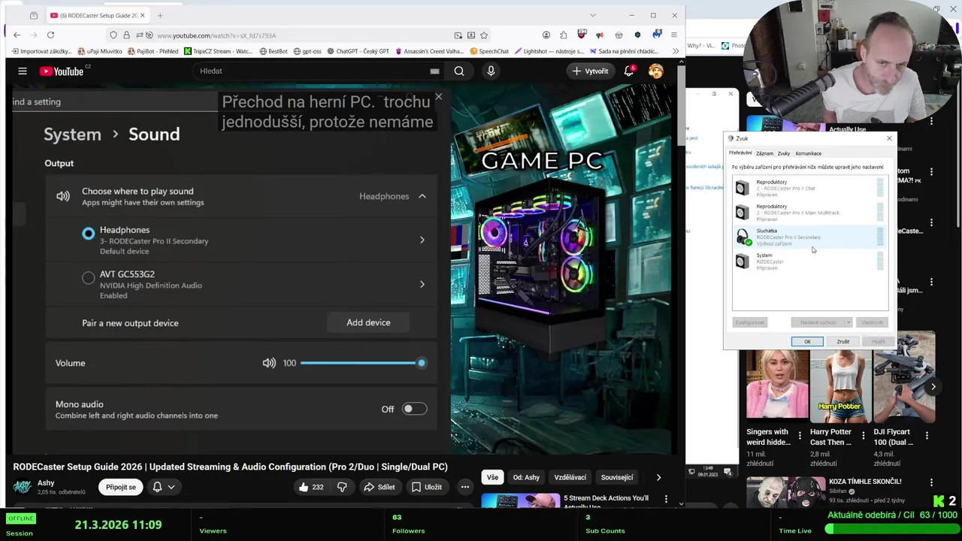The height and width of the screenshot is (541, 962).
Task: Open the YouTube hamburger guide menu
Action: pyautogui.click(x=23, y=71)
